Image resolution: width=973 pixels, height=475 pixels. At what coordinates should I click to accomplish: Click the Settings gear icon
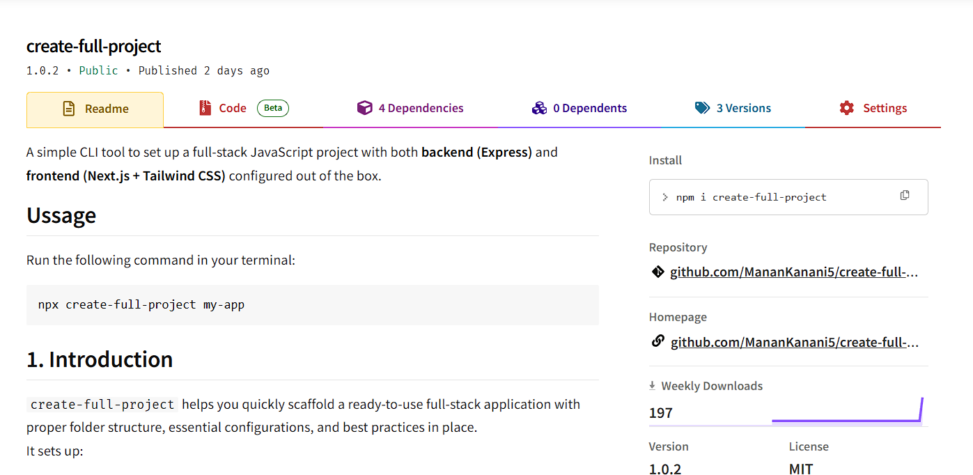[846, 108]
